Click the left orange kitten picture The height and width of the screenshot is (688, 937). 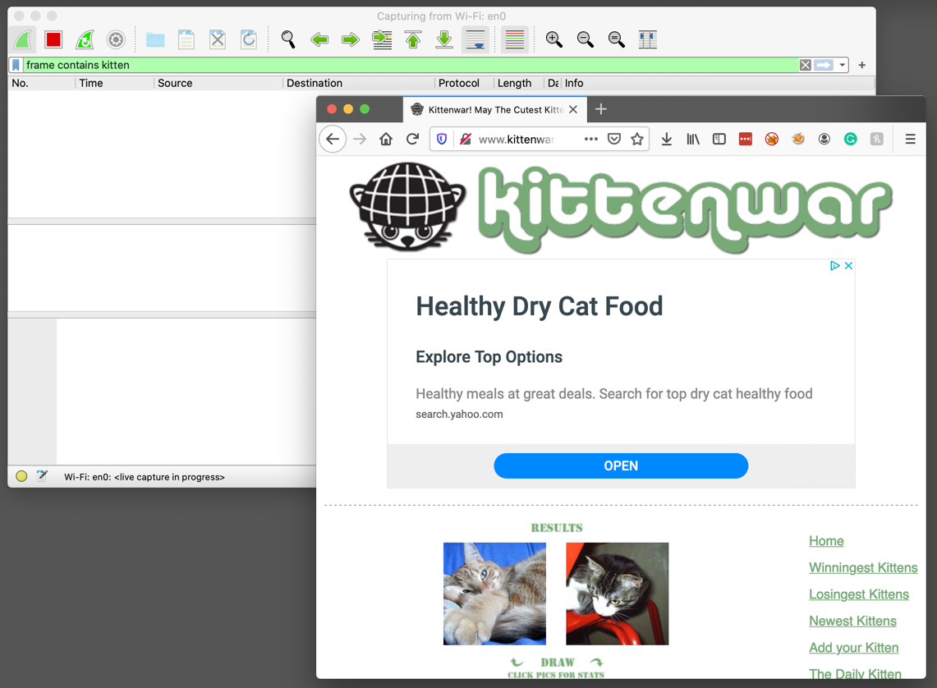(495, 594)
